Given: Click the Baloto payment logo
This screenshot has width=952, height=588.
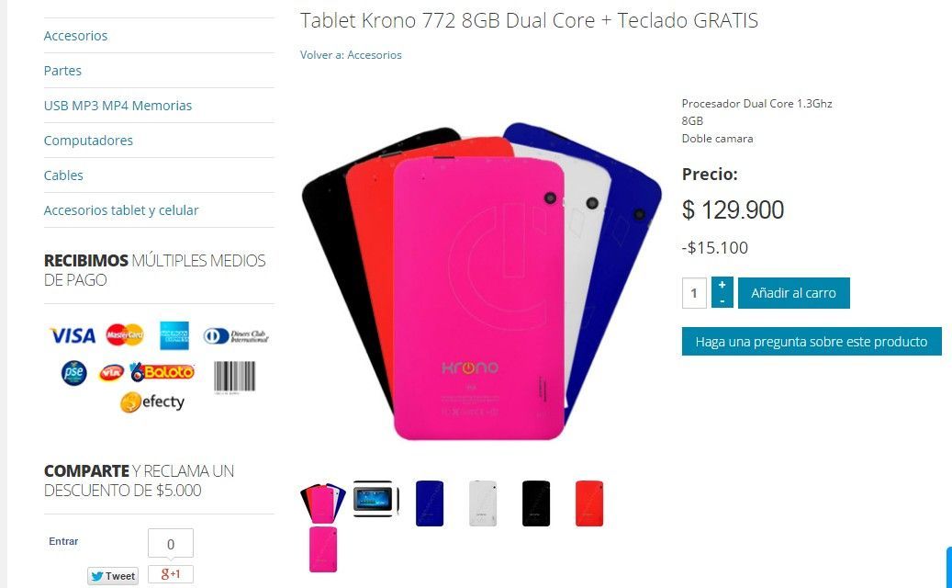Looking at the screenshot, I should [x=162, y=372].
